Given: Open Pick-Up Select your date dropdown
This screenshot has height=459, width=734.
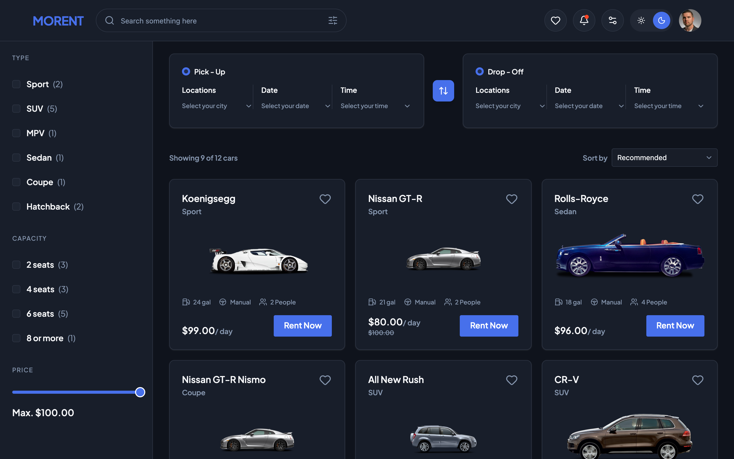Looking at the screenshot, I should (x=296, y=106).
